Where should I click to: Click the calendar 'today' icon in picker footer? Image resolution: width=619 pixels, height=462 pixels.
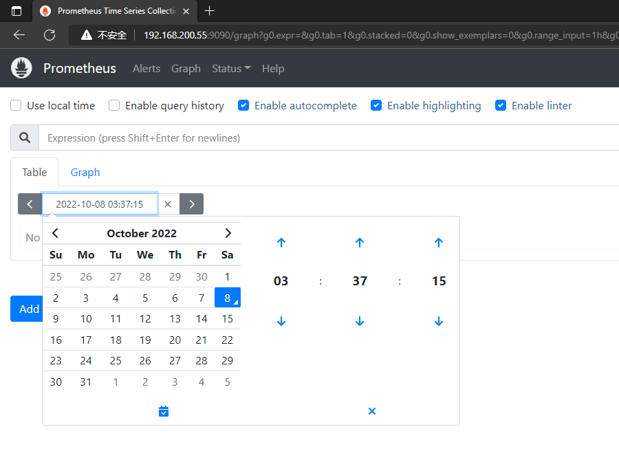[x=164, y=411]
